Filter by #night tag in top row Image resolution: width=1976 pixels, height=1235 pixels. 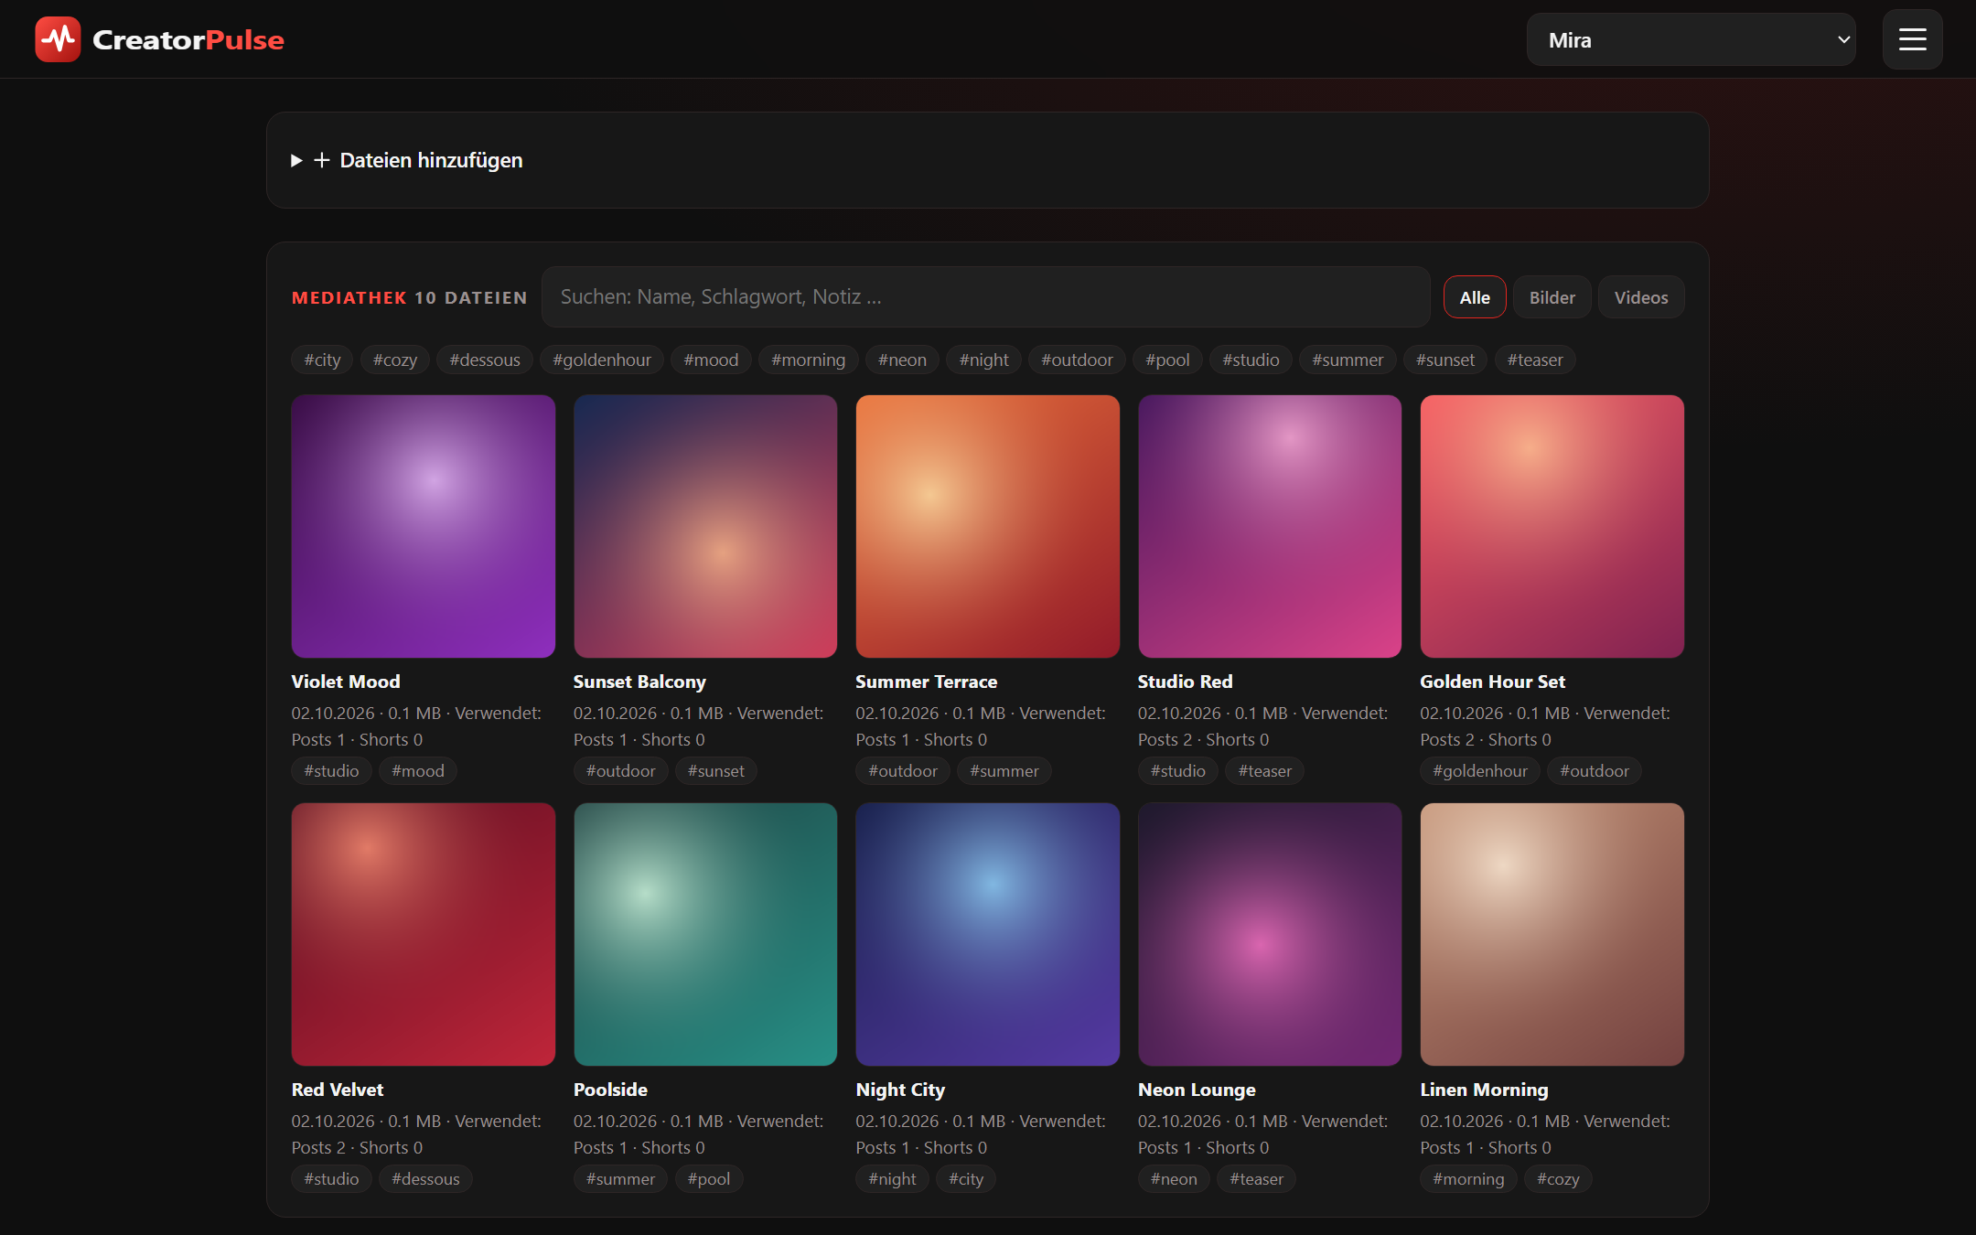pos(983,360)
